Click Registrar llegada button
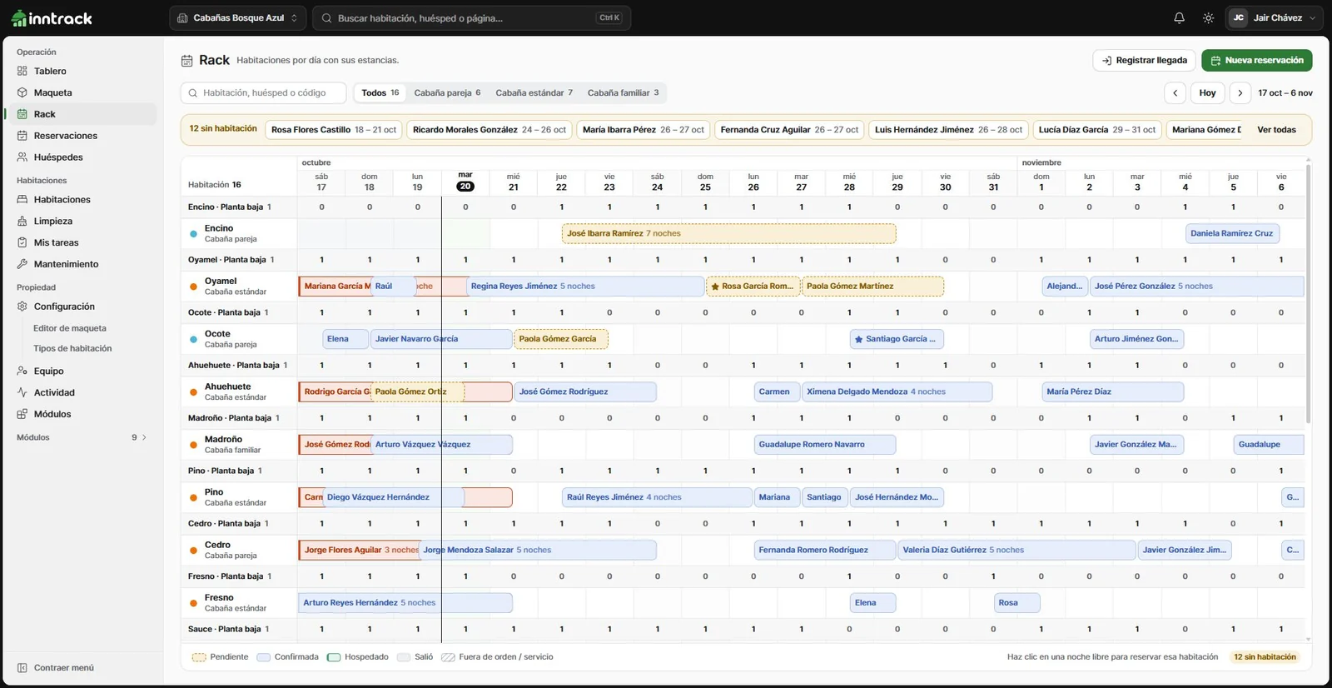Screen dimensions: 1332x688 pos(1144,61)
